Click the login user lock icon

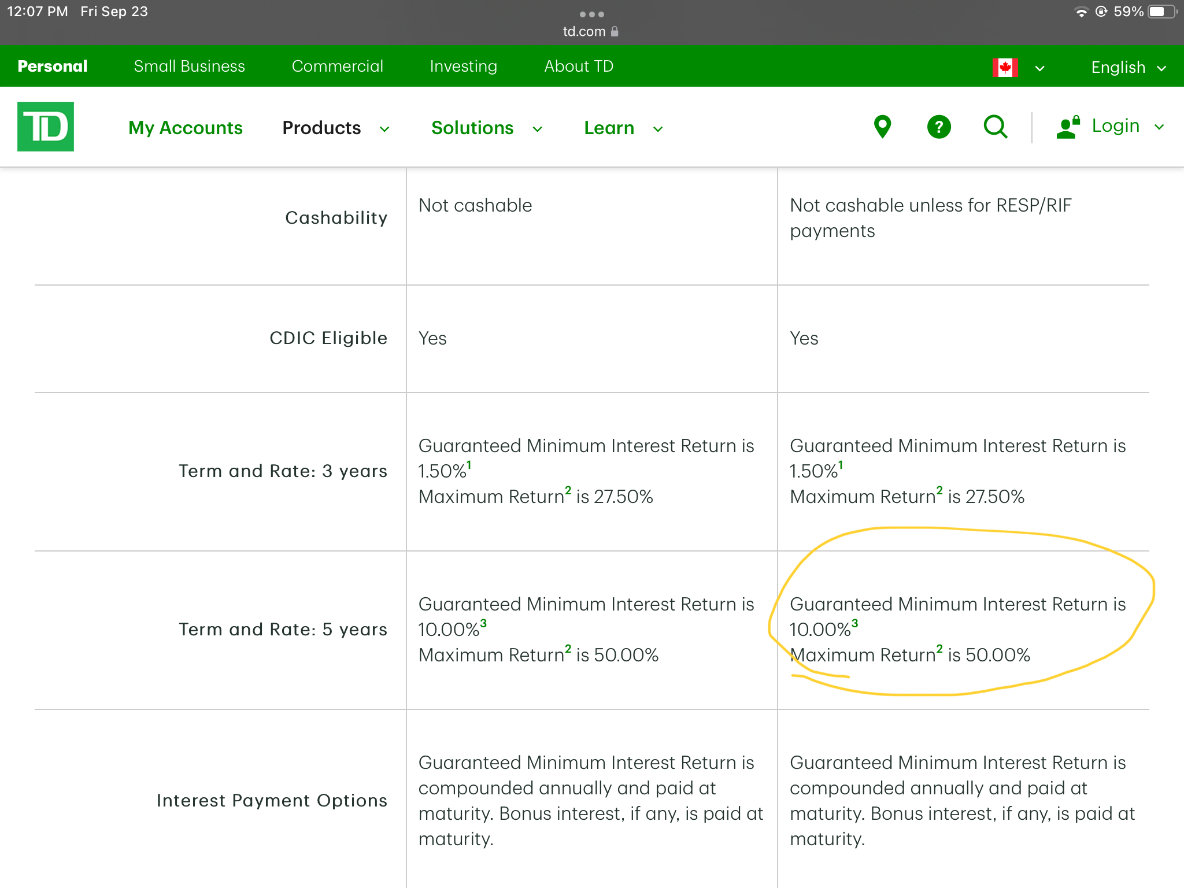click(1068, 127)
